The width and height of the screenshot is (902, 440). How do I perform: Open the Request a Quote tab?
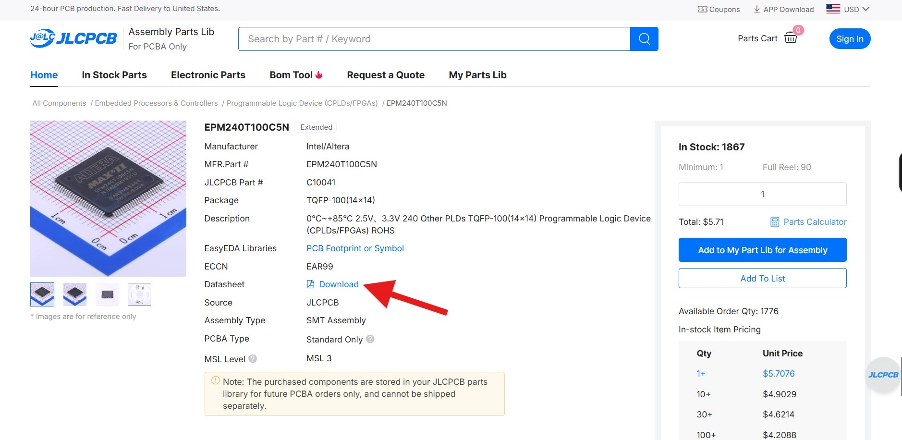[x=386, y=75]
